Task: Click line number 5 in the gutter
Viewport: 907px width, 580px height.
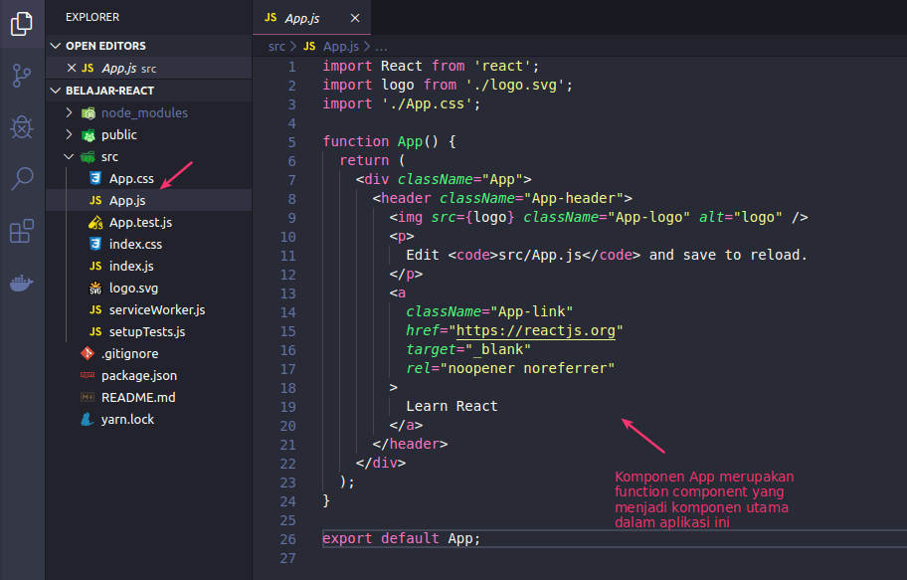Action: (292, 142)
